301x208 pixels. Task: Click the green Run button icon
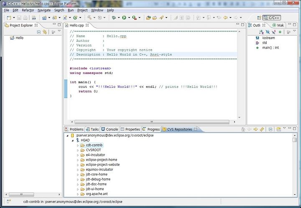coord(124,18)
